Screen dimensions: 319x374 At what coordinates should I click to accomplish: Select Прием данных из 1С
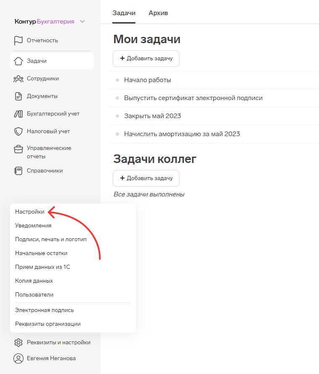pos(42,267)
